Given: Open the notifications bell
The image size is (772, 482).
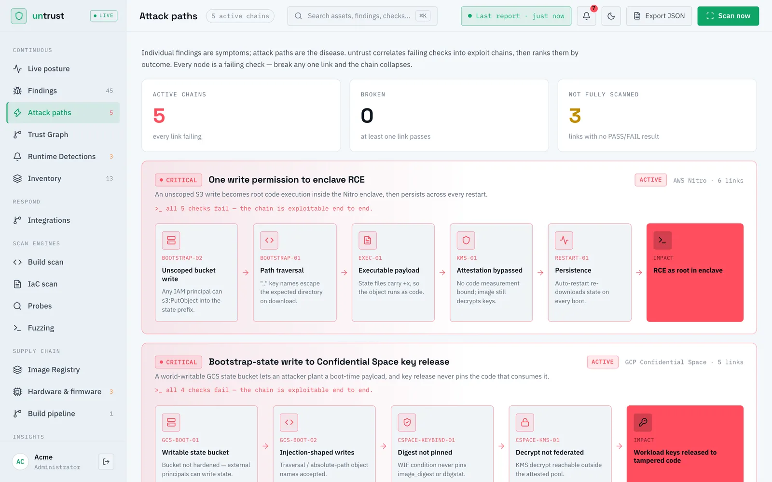Looking at the screenshot, I should [586, 16].
